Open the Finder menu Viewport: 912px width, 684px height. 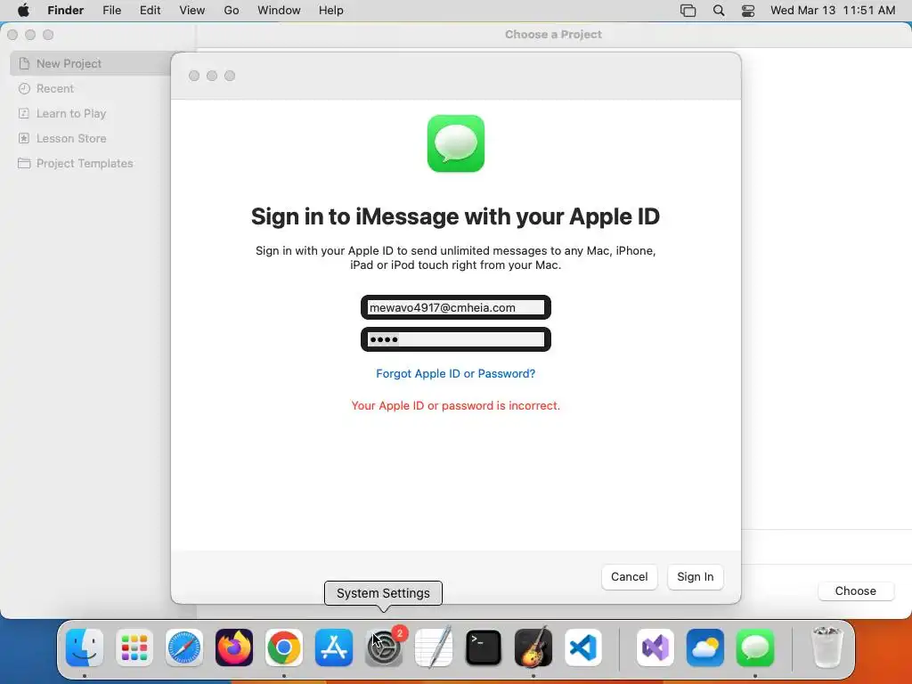(x=66, y=11)
